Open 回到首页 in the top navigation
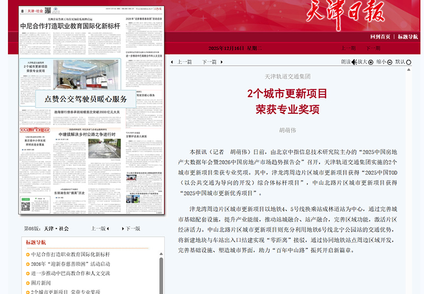 pyautogui.click(x=380, y=37)
